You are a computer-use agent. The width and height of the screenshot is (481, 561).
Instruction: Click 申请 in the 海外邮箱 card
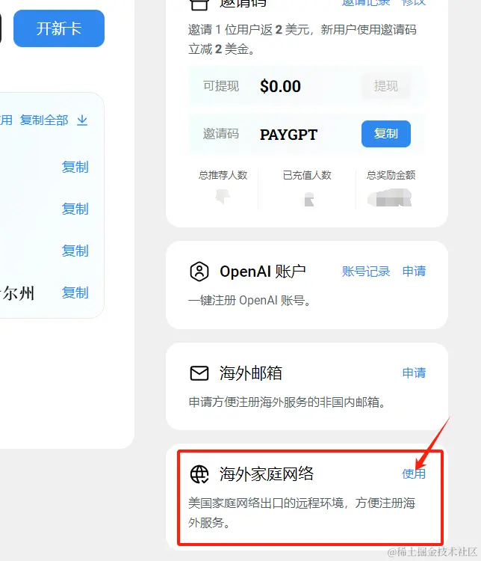[414, 373]
